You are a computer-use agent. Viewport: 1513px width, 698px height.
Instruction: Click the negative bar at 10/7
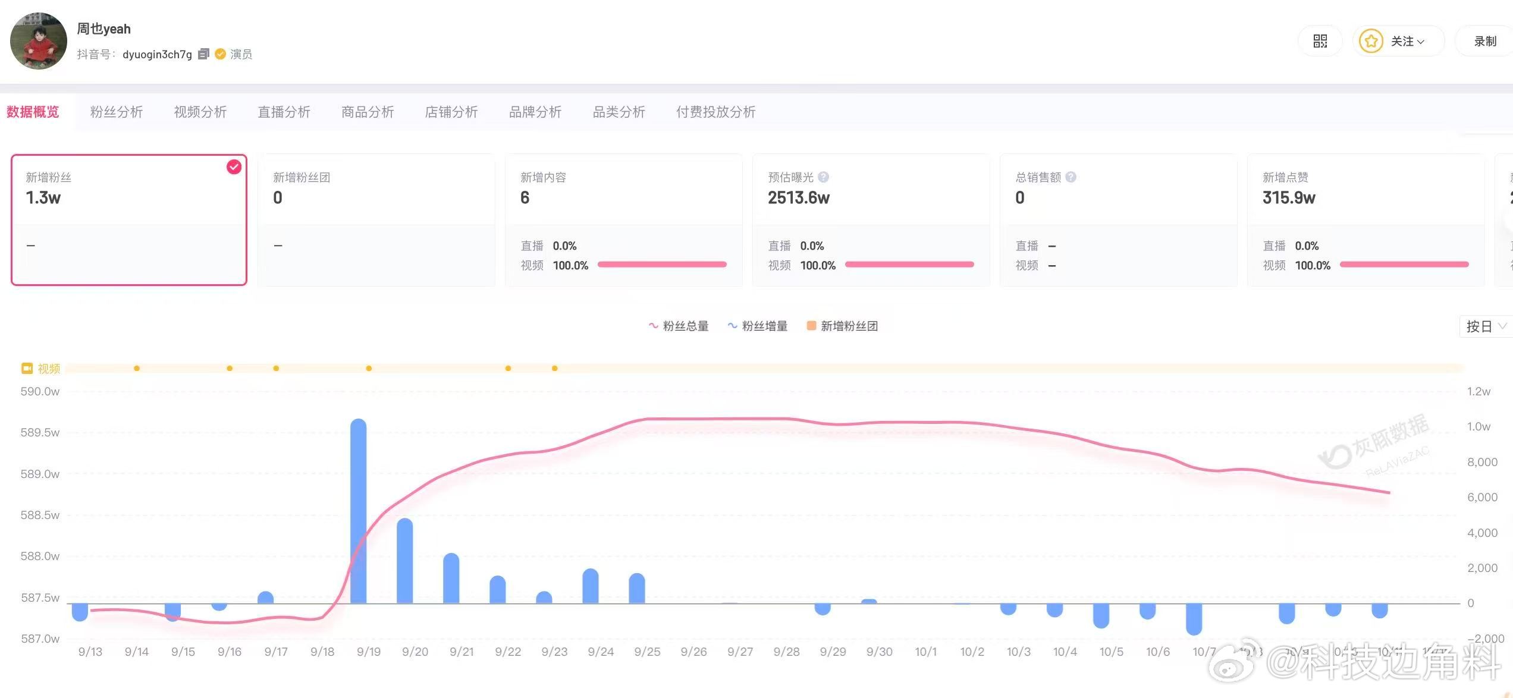pyautogui.click(x=1194, y=619)
